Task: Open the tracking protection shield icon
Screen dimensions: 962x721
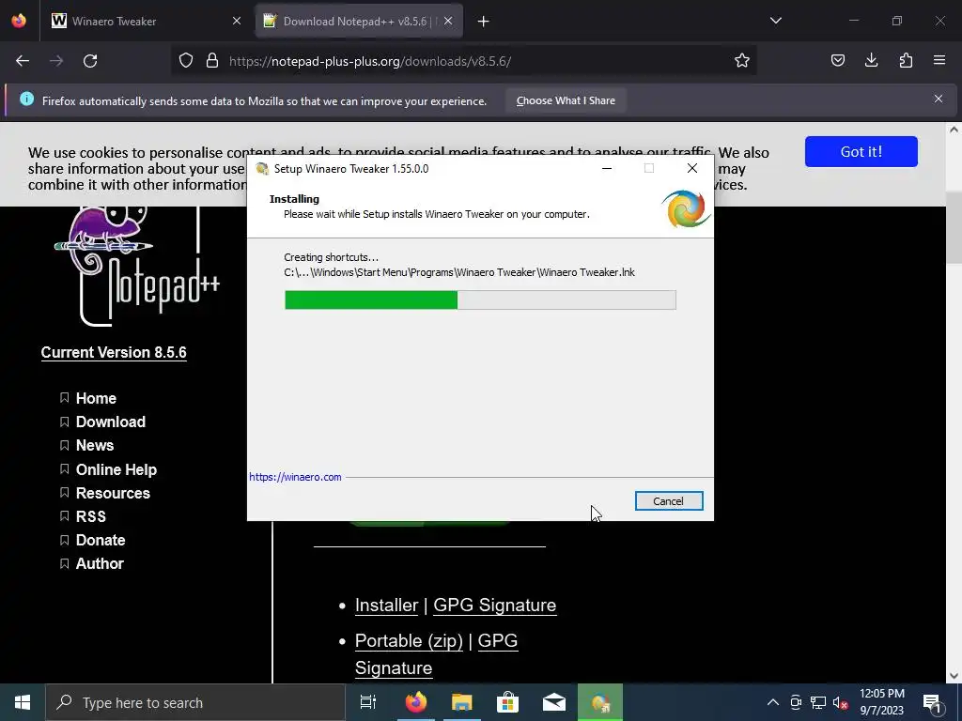Action: [x=186, y=61]
